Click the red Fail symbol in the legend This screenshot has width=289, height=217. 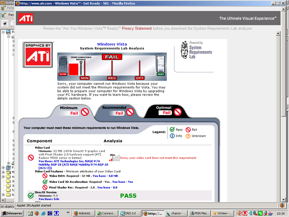(188, 130)
